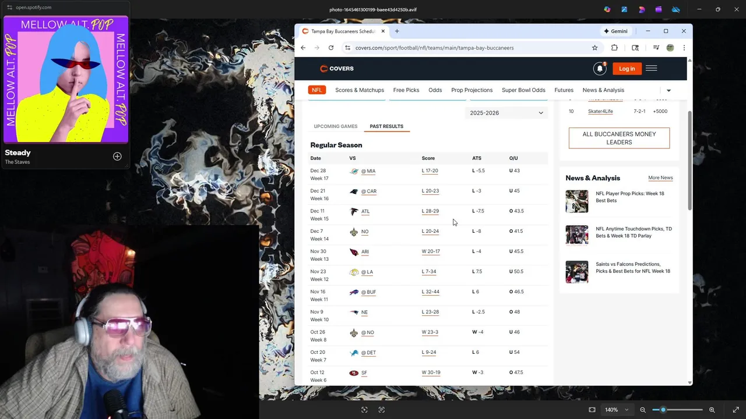Open the L 32-44 Buffalo score link
The width and height of the screenshot is (746, 419).
(431, 292)
